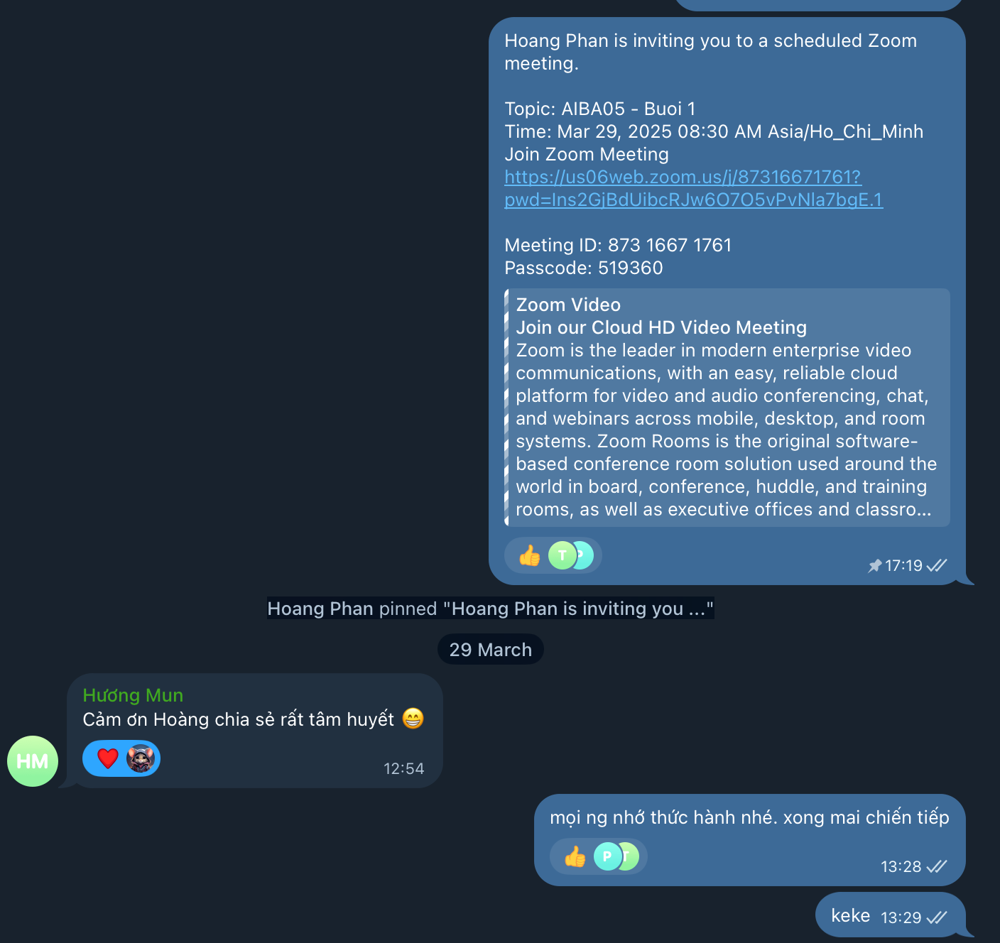This screenshot has width=1000, height=943.
Task: Click the pinned message service notice
Action: tap(491, 609)
